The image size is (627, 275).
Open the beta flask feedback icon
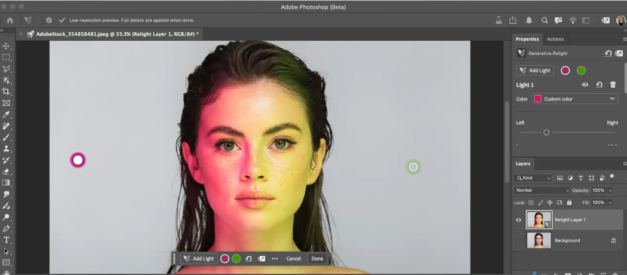point(498,20)
